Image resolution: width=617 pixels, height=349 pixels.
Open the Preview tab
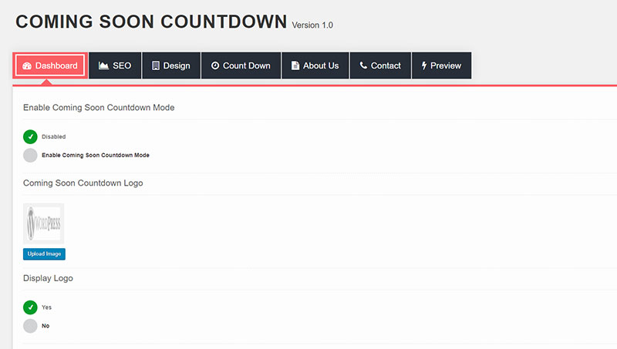point(441,65)
